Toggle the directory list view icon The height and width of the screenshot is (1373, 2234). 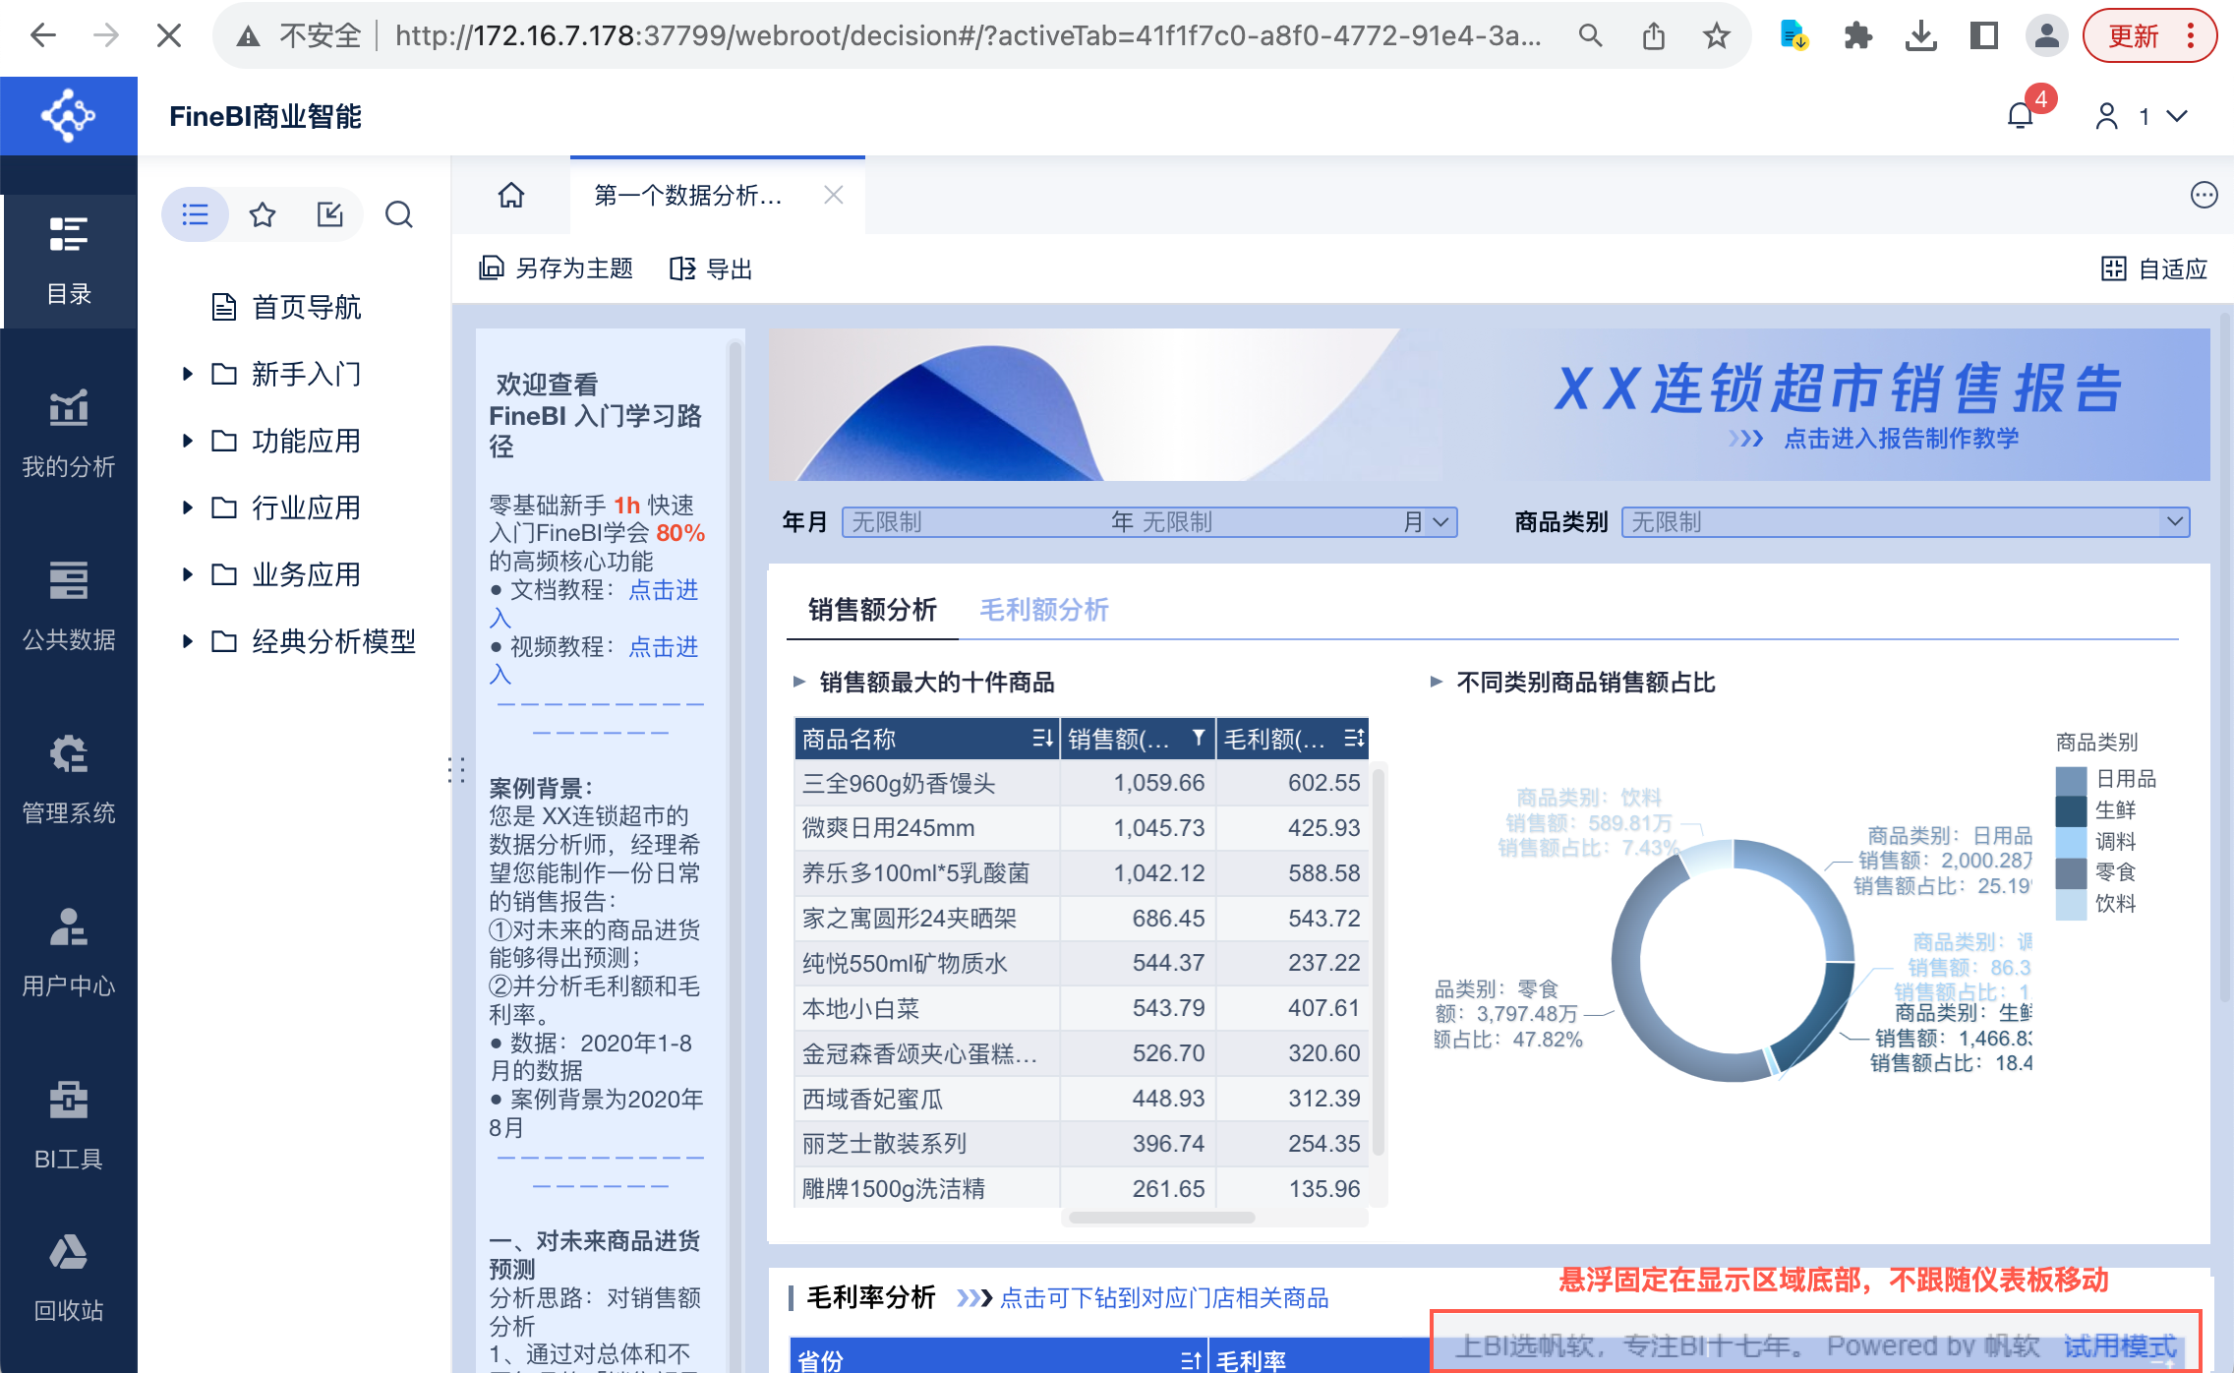pos(196,214)
